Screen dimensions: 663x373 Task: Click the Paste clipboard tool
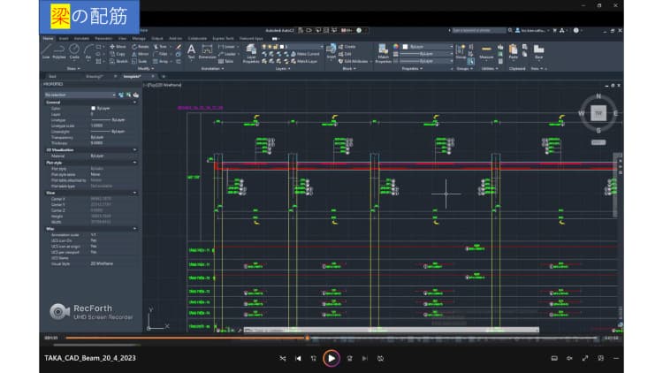tap(513, 51)
